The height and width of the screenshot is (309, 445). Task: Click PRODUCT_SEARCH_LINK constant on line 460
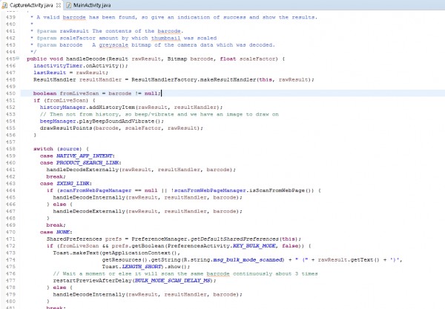click(88, 163)
